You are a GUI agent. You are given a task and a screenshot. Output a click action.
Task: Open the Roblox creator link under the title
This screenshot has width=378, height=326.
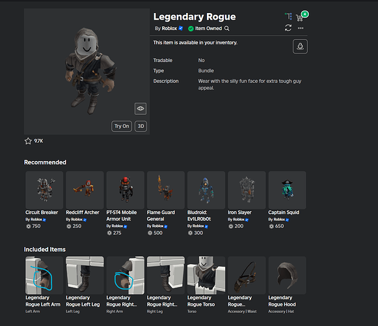pyautogui.click(x=169, y=29)
